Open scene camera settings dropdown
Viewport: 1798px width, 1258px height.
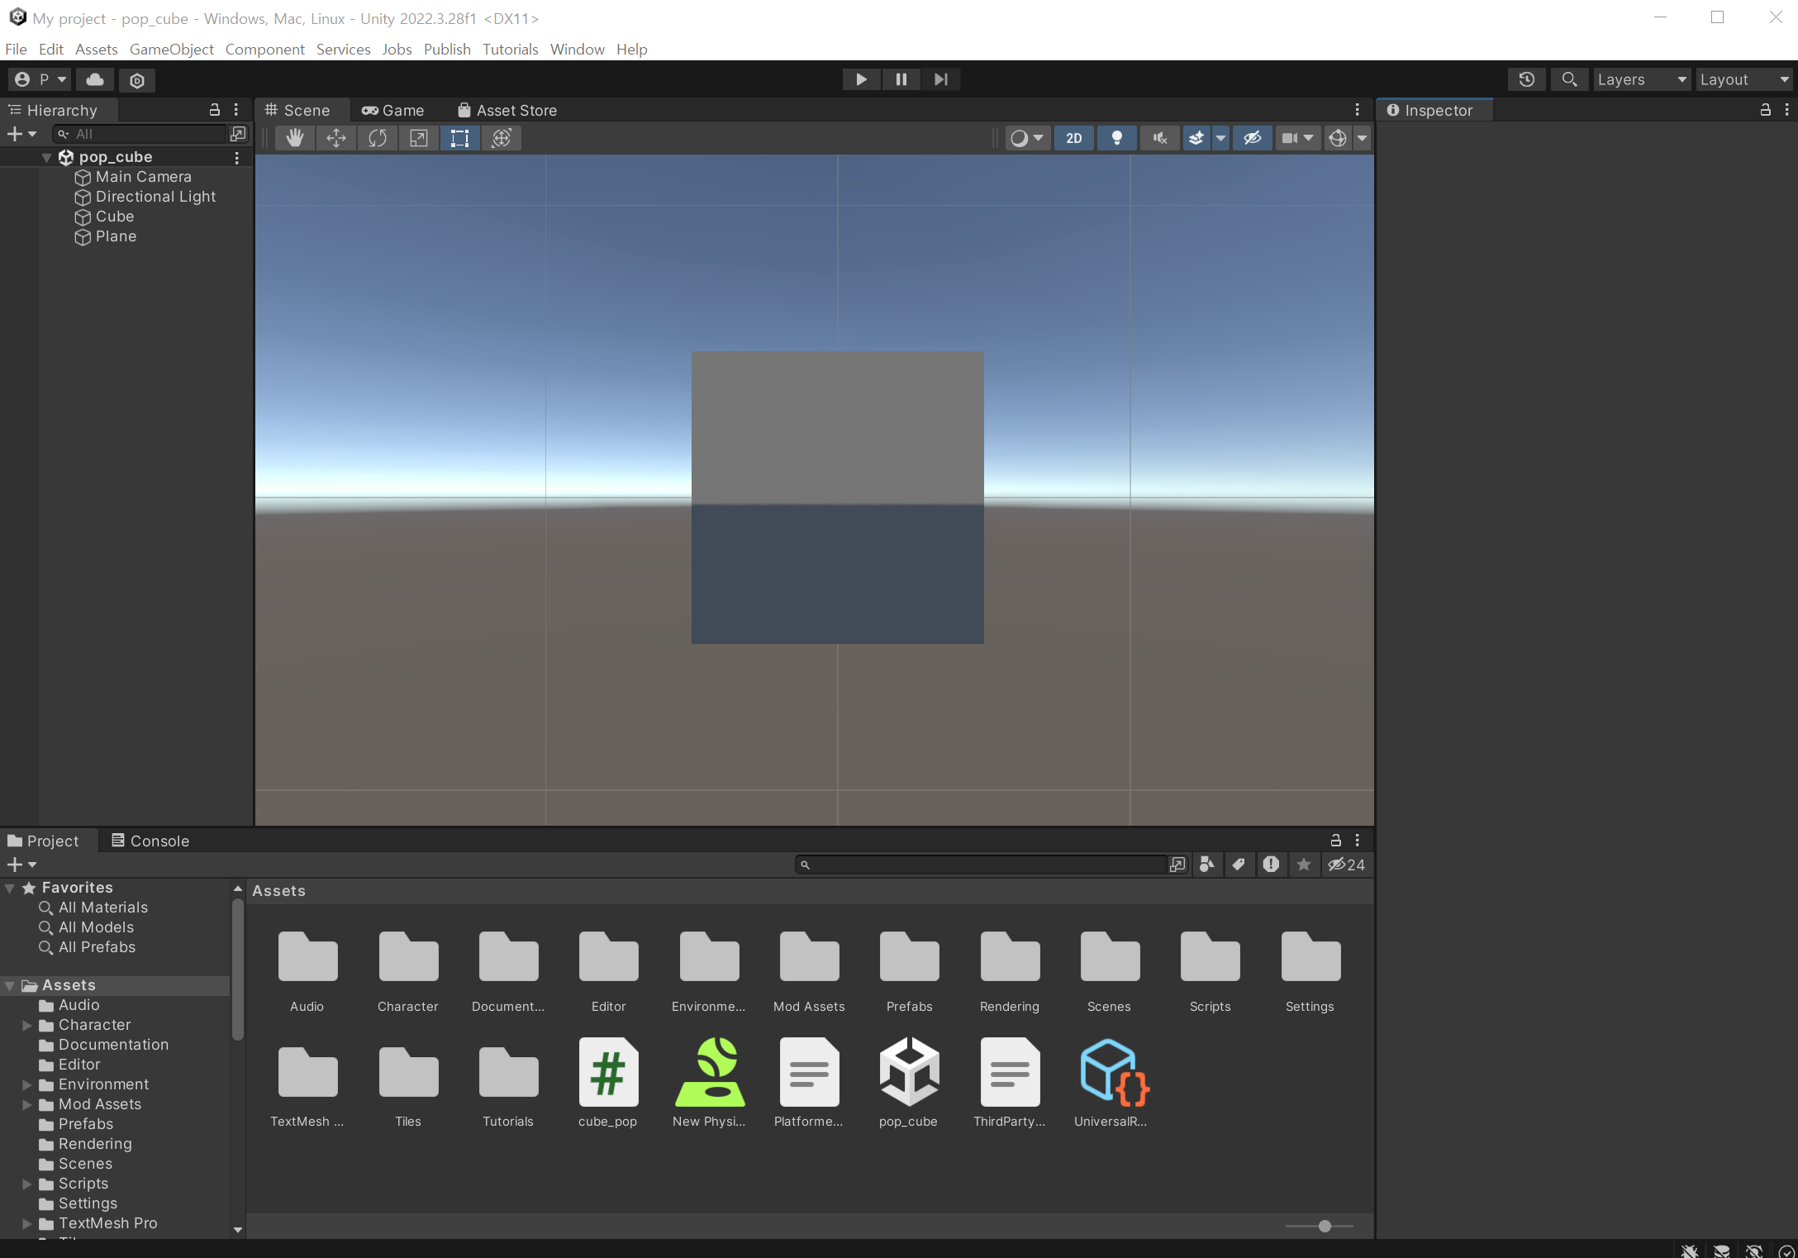tap(1297, 138)
